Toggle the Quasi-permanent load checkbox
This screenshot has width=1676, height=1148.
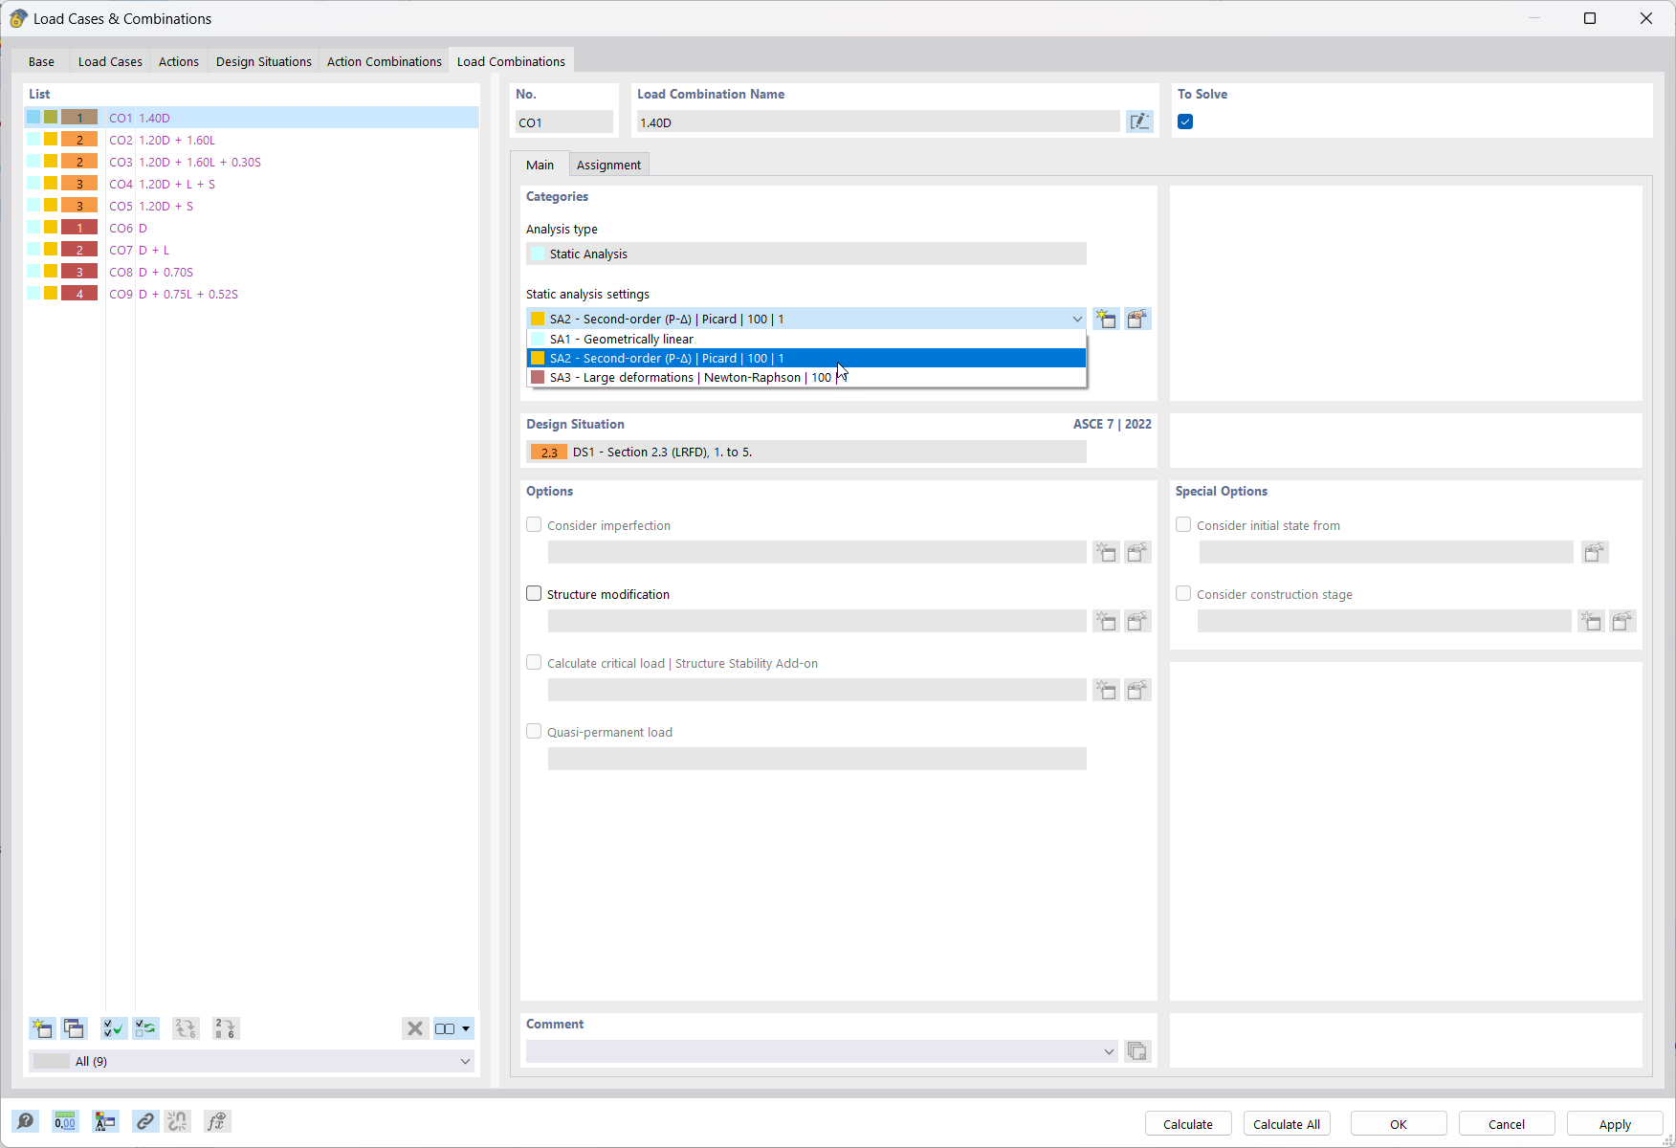pyautogui.click(x=534, y=732)
